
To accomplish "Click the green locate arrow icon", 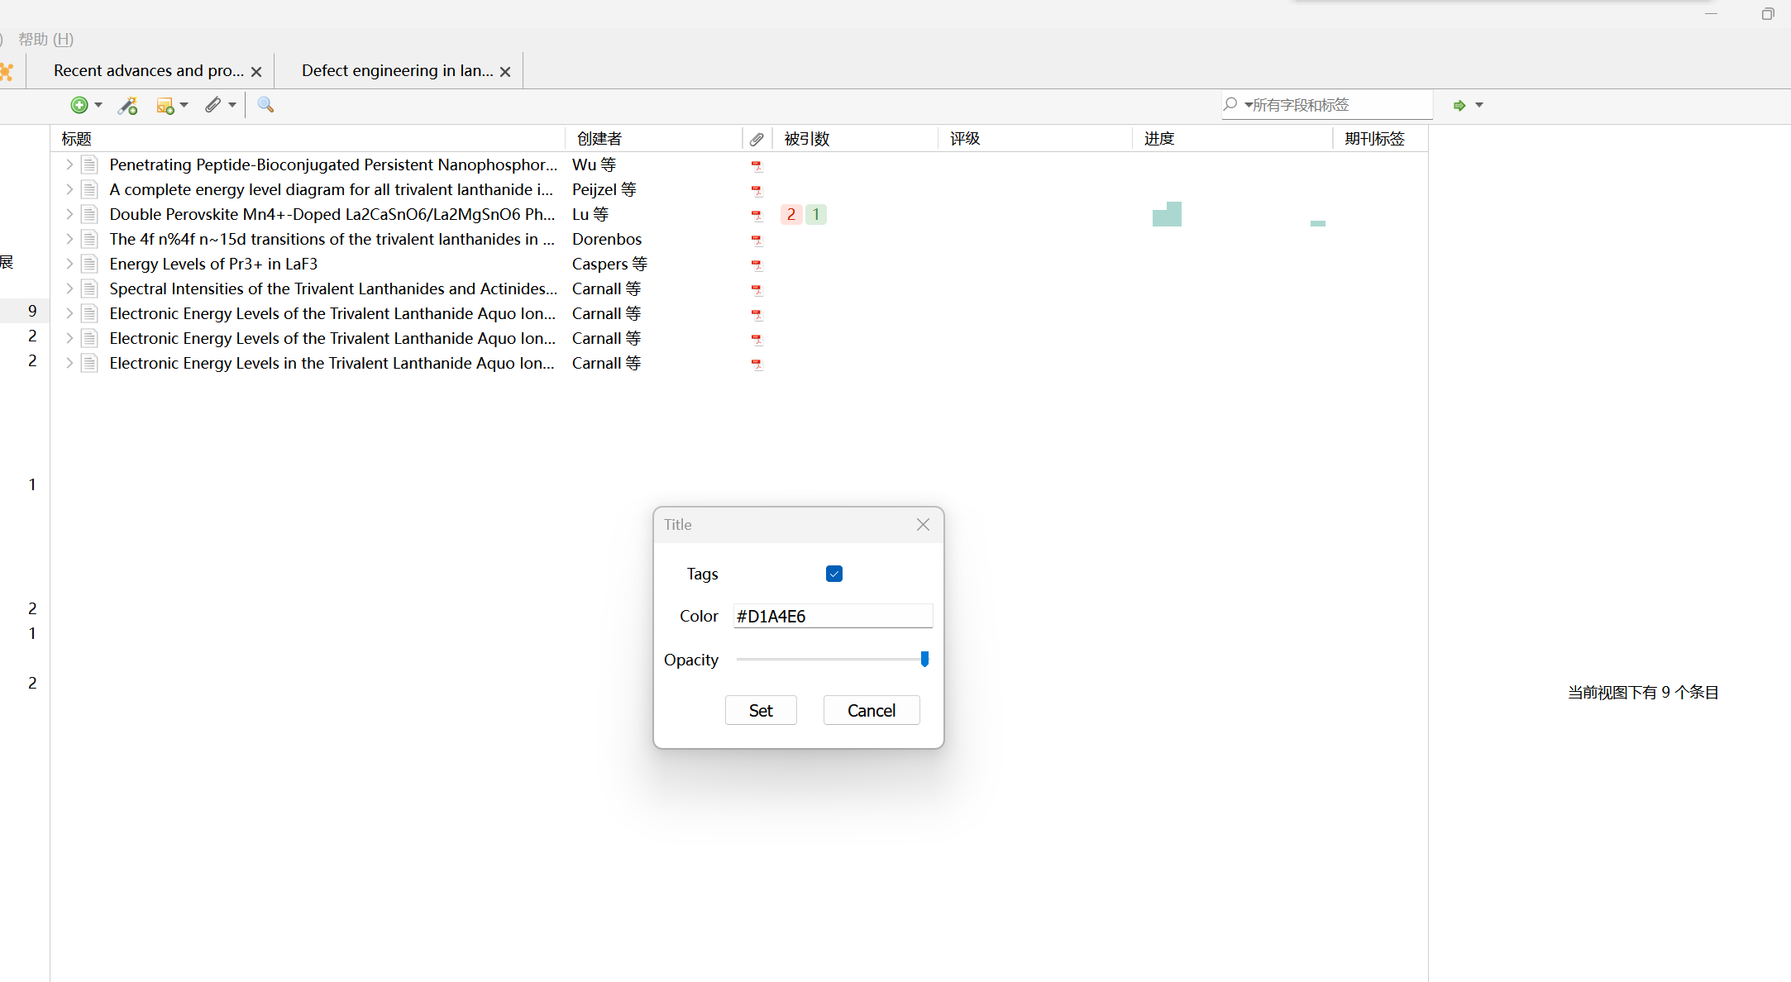I will tap(1459, 105).
